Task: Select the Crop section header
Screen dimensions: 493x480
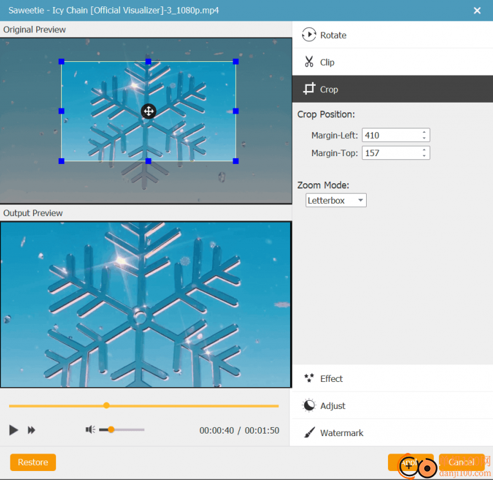Action: pos(392,89)
